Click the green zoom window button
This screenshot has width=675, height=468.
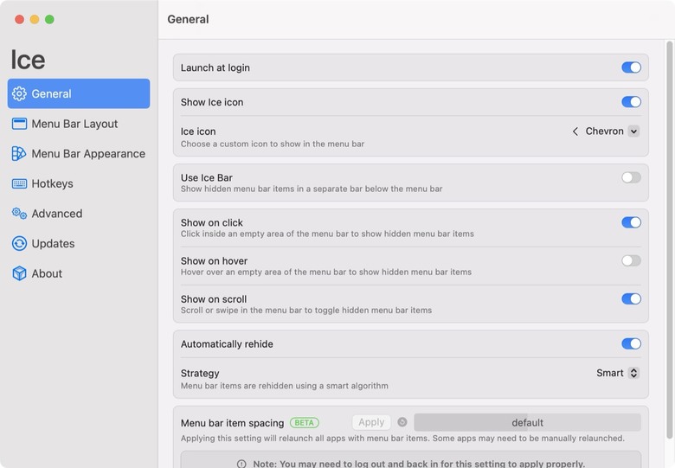pos(49,19)
